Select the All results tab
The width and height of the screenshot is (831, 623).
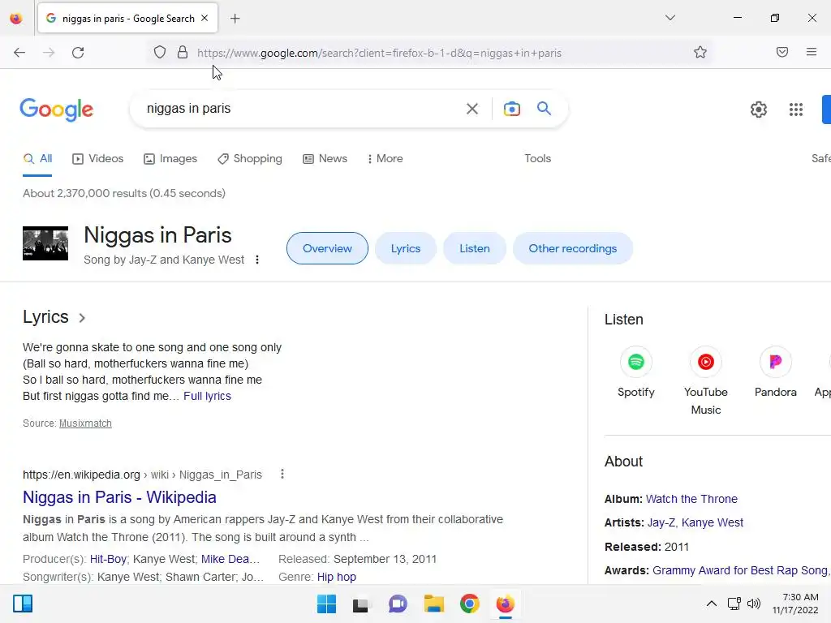click(x=37, y=158)
